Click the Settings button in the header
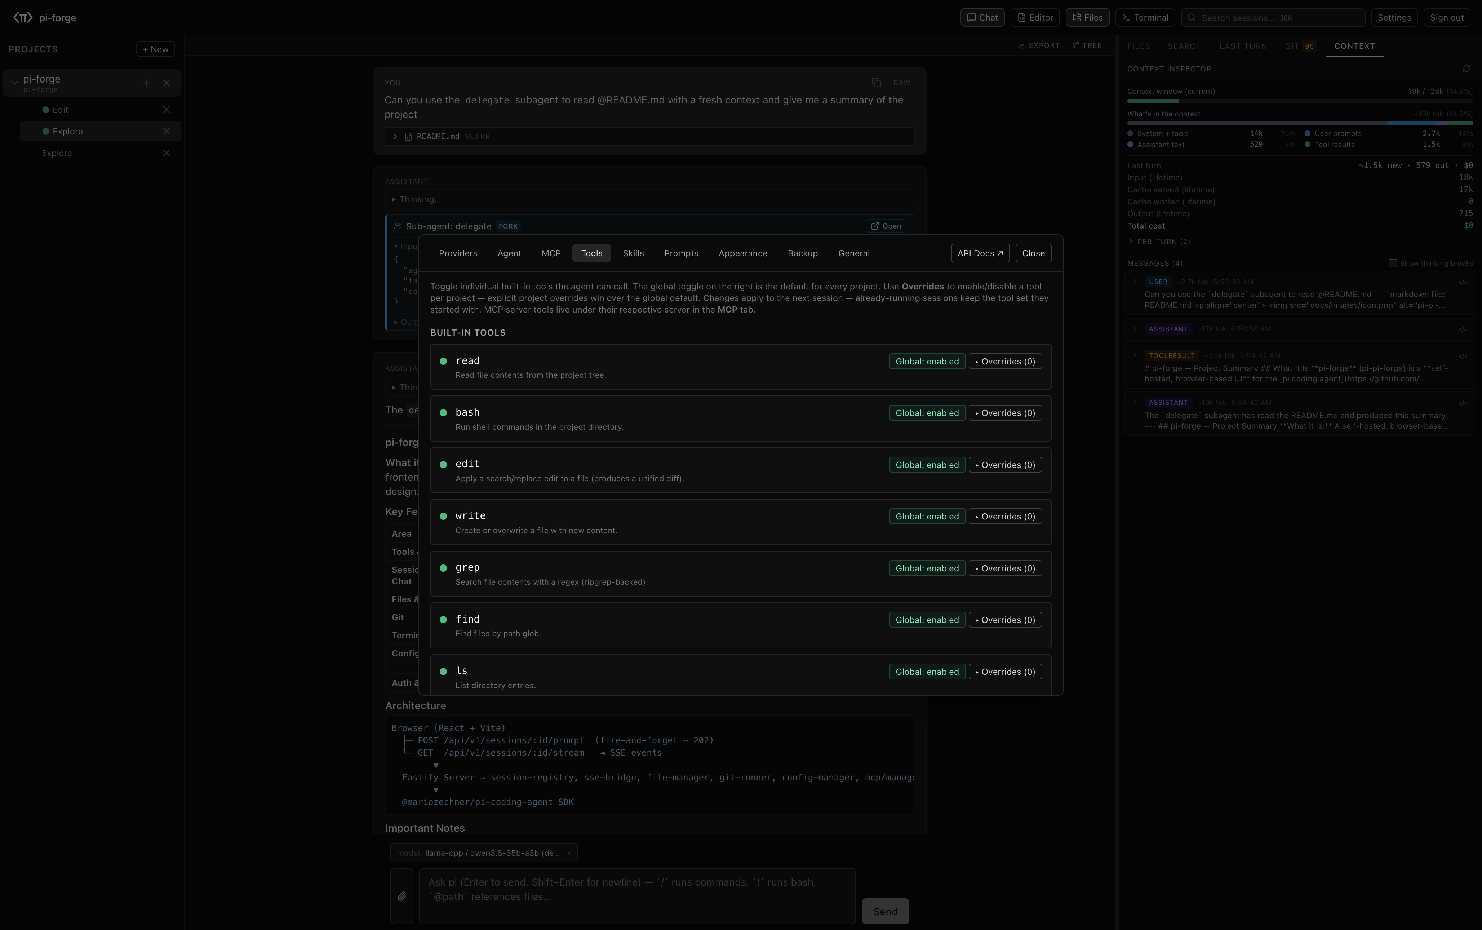1482x930 pixels. 1394,18
